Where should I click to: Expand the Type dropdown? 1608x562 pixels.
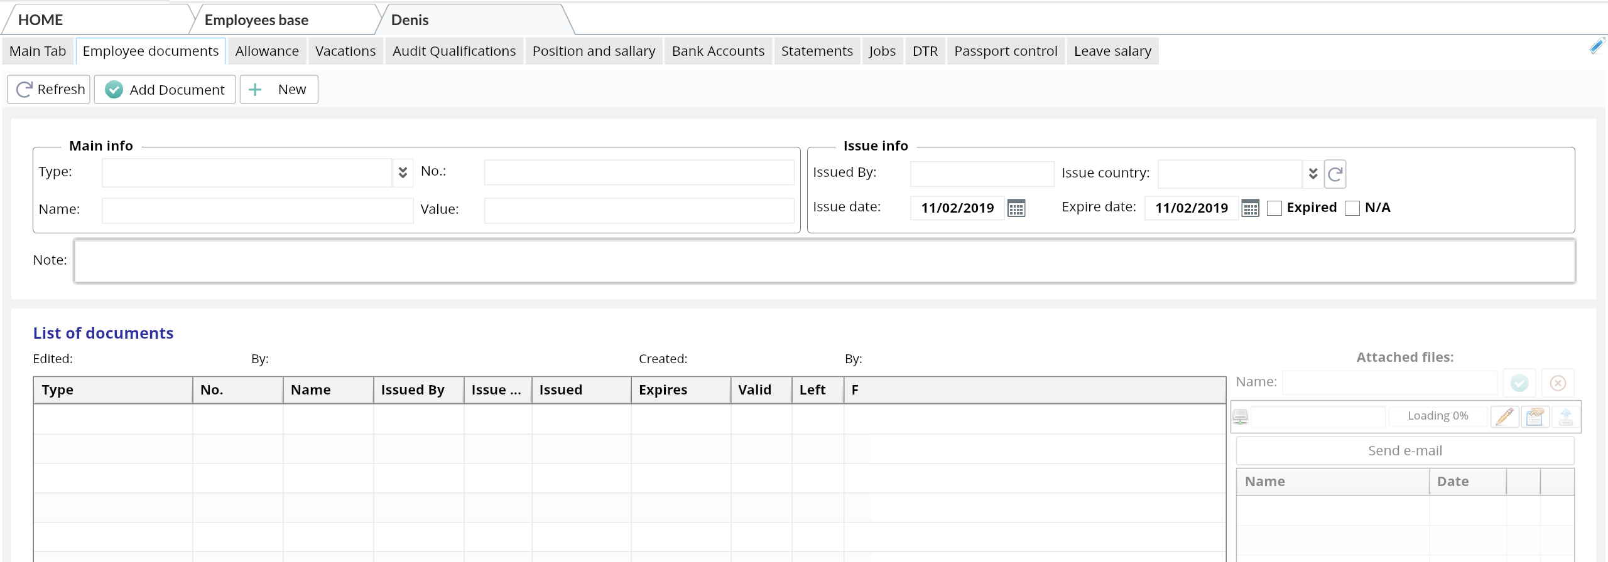pyautogui.click(x=403, y=172)
